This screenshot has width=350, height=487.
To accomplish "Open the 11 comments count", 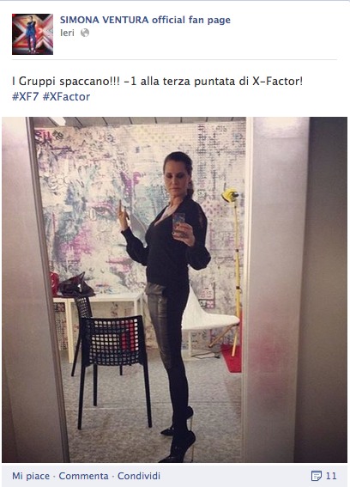I will pos(331,476).
